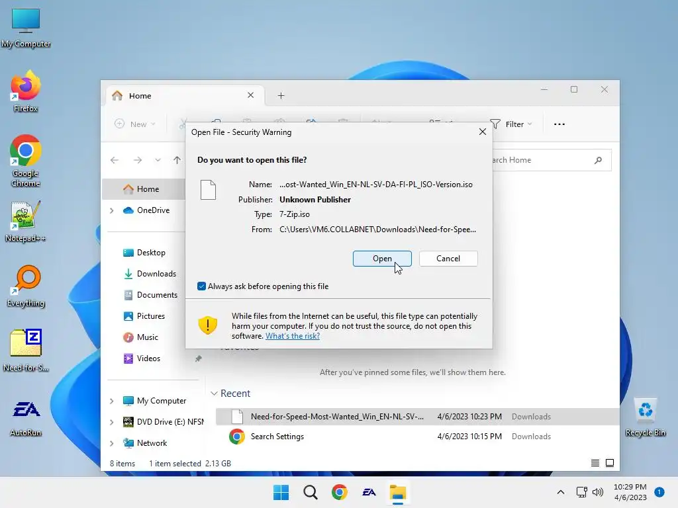Follow the What's the risk? link
The height and width of the screenshot is (508, 678).
click(292, 335)
